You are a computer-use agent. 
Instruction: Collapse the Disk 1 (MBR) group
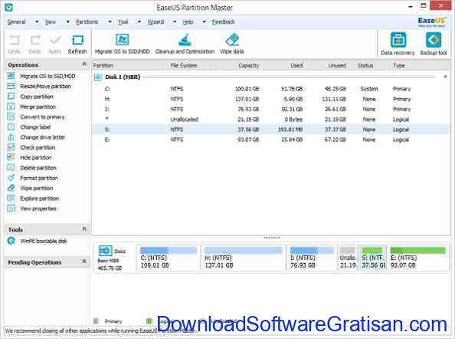(445, 77)
